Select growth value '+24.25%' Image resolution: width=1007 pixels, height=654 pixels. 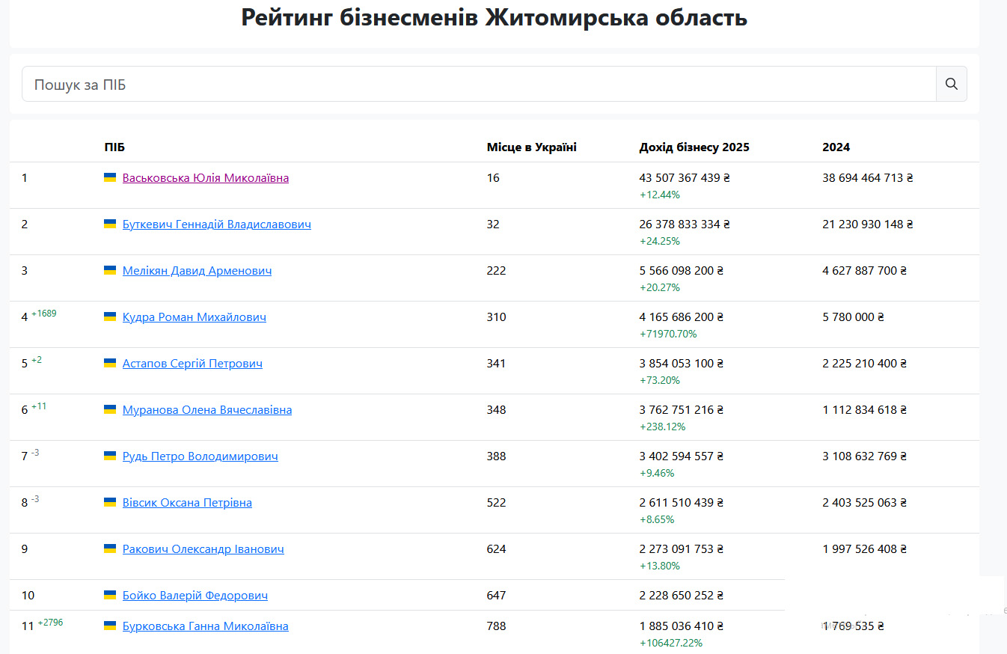660,241
